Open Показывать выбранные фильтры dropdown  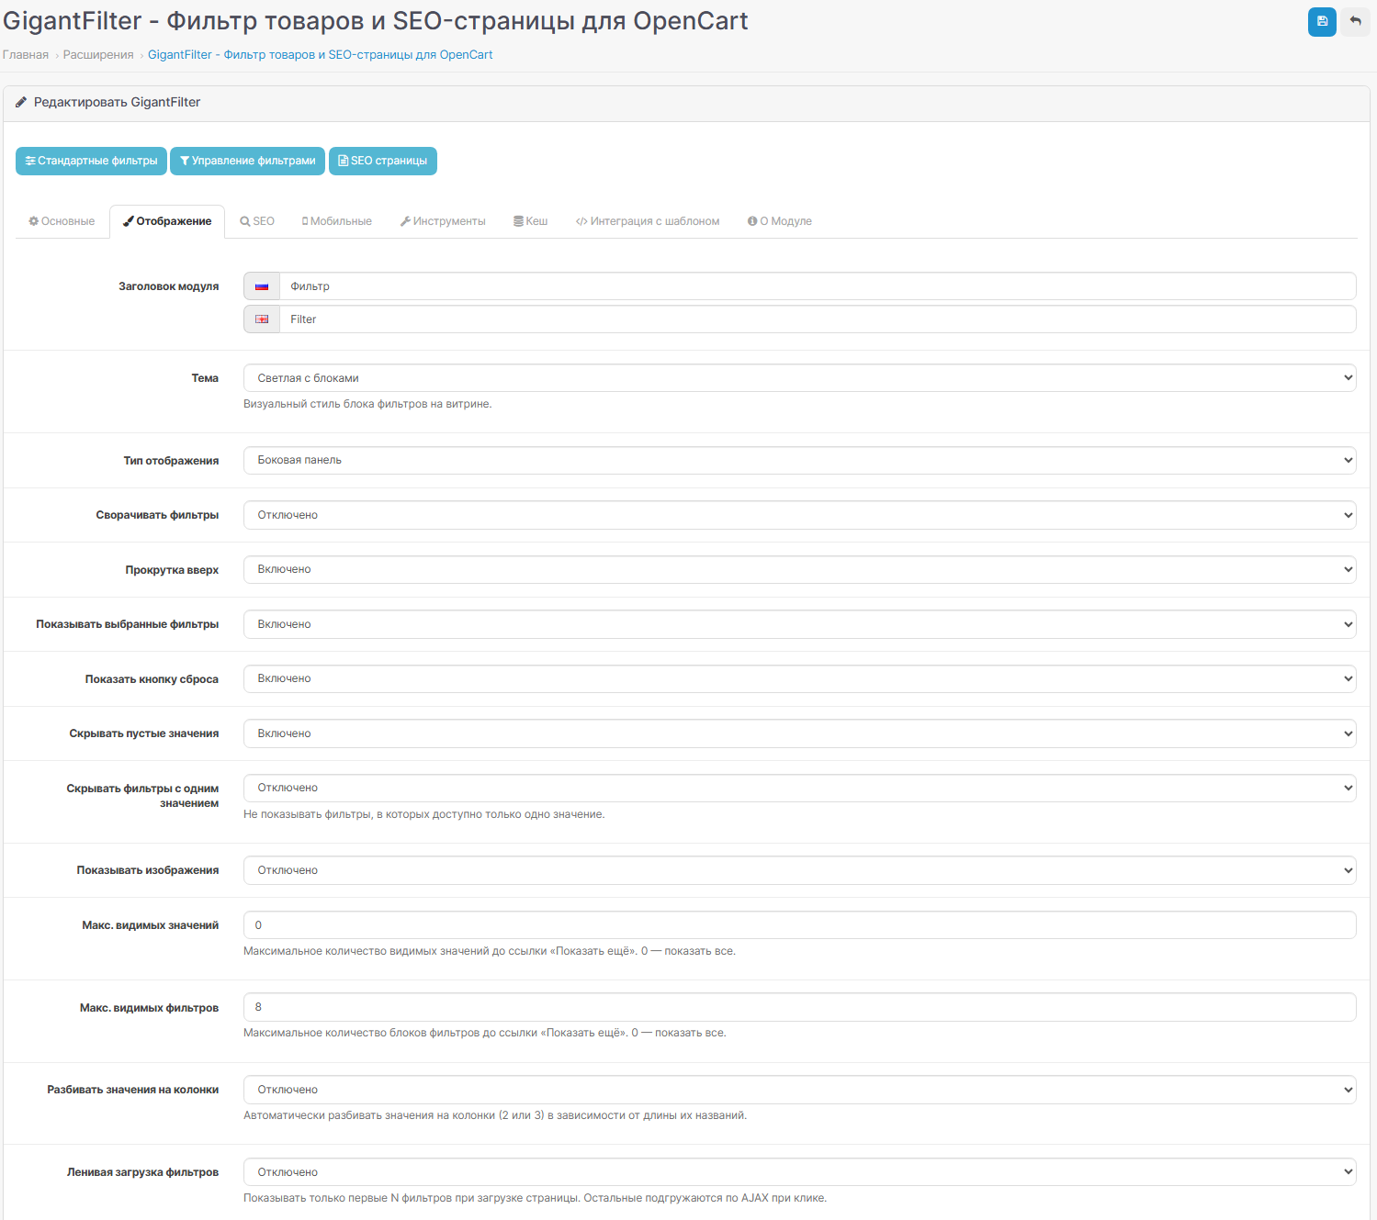click(799, 624)
